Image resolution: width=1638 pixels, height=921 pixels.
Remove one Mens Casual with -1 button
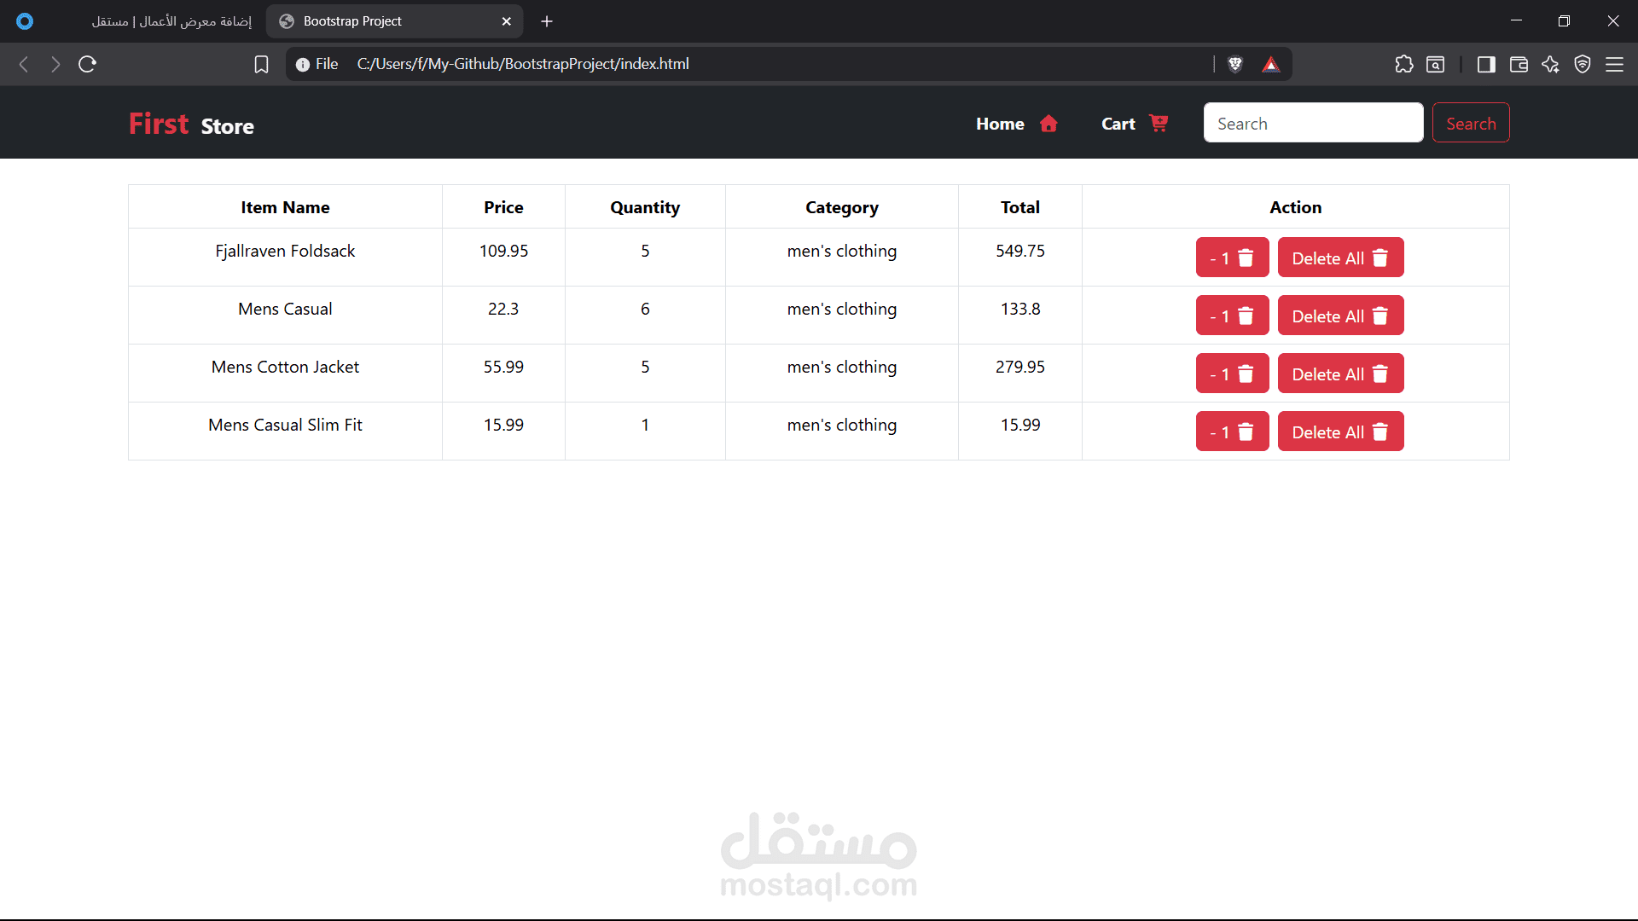point(1232,316)
